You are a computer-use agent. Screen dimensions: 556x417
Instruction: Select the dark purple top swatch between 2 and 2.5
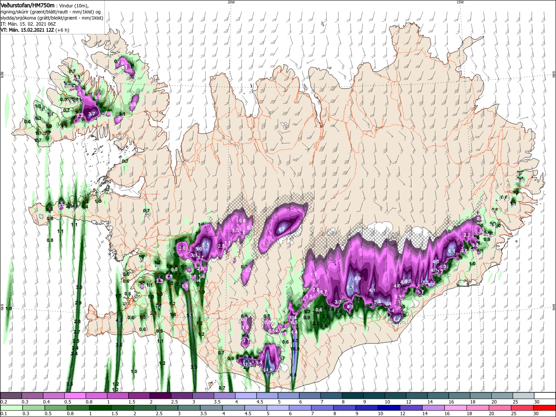pos(160,395)
